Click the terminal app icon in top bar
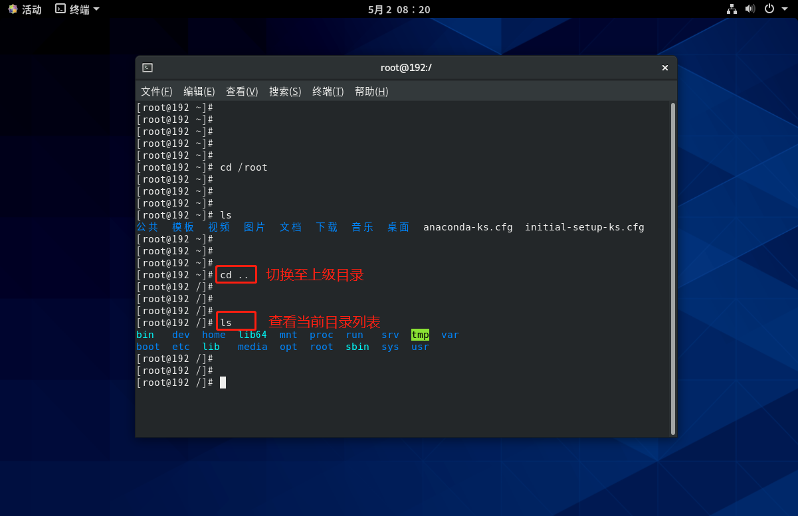The image size is (798, 516). [x=60, y=9]
